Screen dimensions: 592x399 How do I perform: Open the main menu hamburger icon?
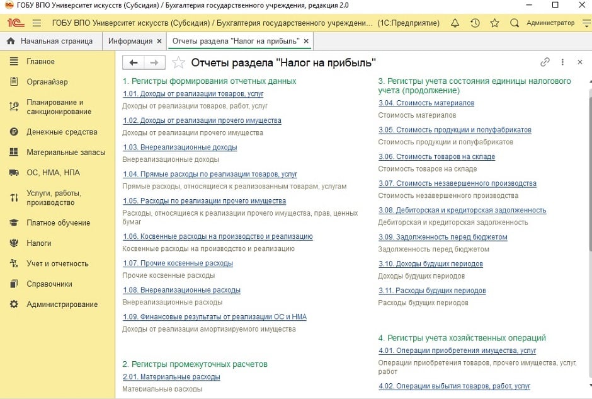point(37,23)
